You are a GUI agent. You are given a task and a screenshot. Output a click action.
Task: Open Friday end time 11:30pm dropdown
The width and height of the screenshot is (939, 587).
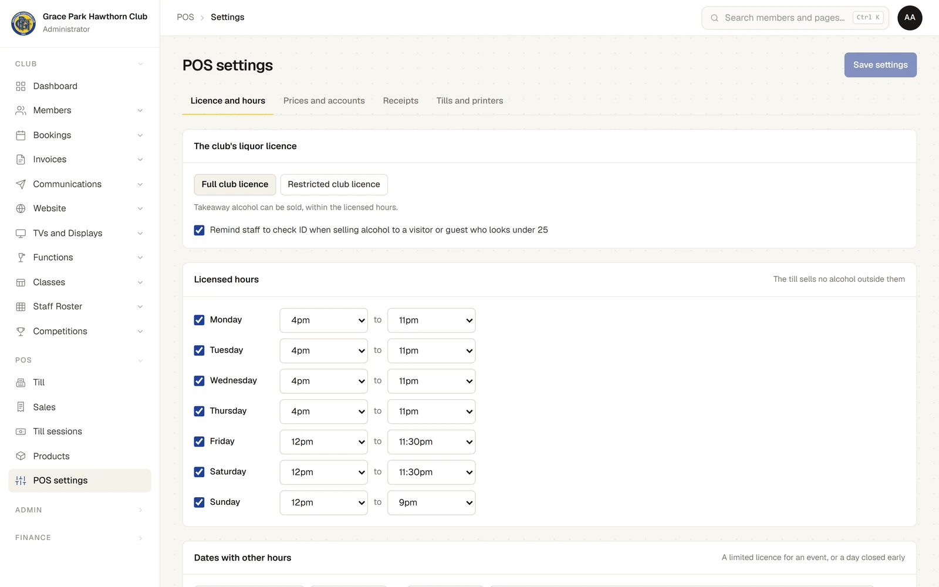(431, 442)
